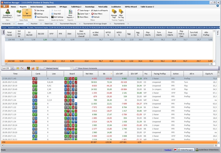Switch game mode to Cash
Viewport: 221px width, 153px height.
(19, 13)
